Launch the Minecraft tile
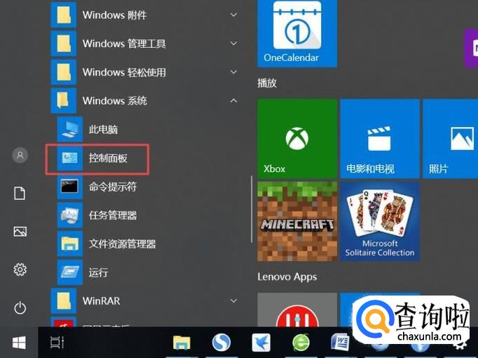 [x=297, y=221]
